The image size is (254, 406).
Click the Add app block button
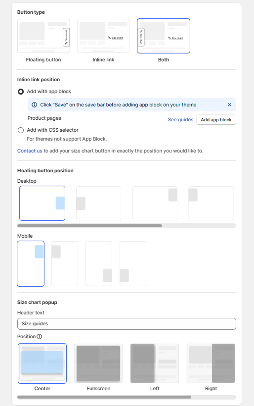tap(216, 120)
